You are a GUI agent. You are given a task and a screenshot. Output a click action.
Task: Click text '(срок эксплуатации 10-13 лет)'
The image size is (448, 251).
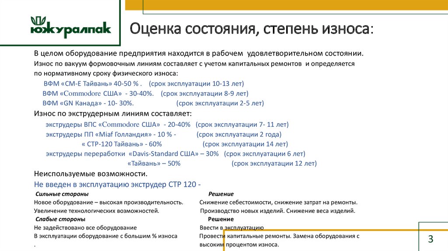196,84
